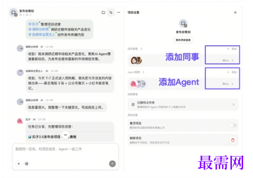Click the @调研分析师 mention in the task message
This screenshot has height=178, width=253.
[x=38, y=30]
